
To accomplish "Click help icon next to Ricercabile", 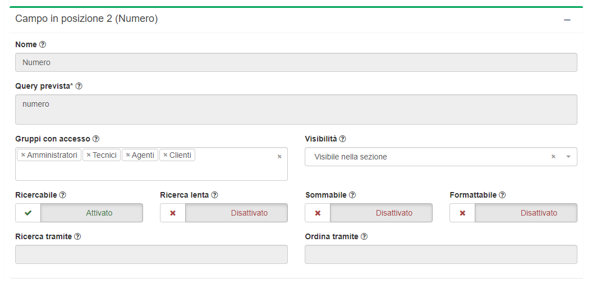I will 63,195.
